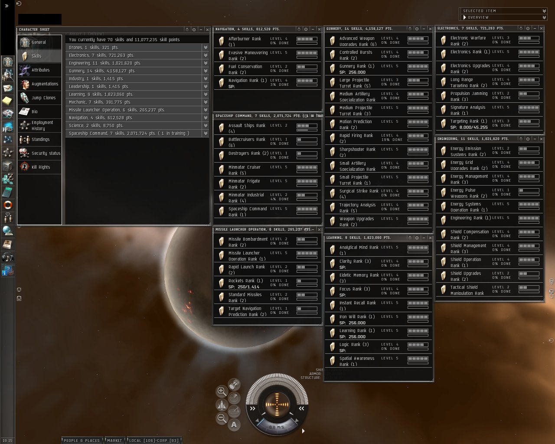Open the Jump Clones tab
Viewport: 555px width, 444px height.
coord(39,98)
